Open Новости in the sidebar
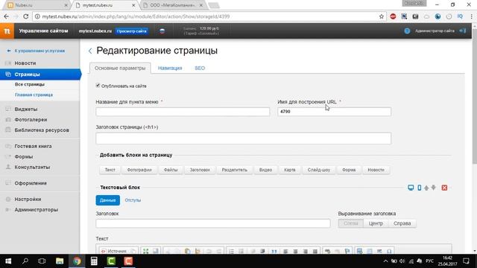Screen dimensions: 477x268 (x=25, y=63)
